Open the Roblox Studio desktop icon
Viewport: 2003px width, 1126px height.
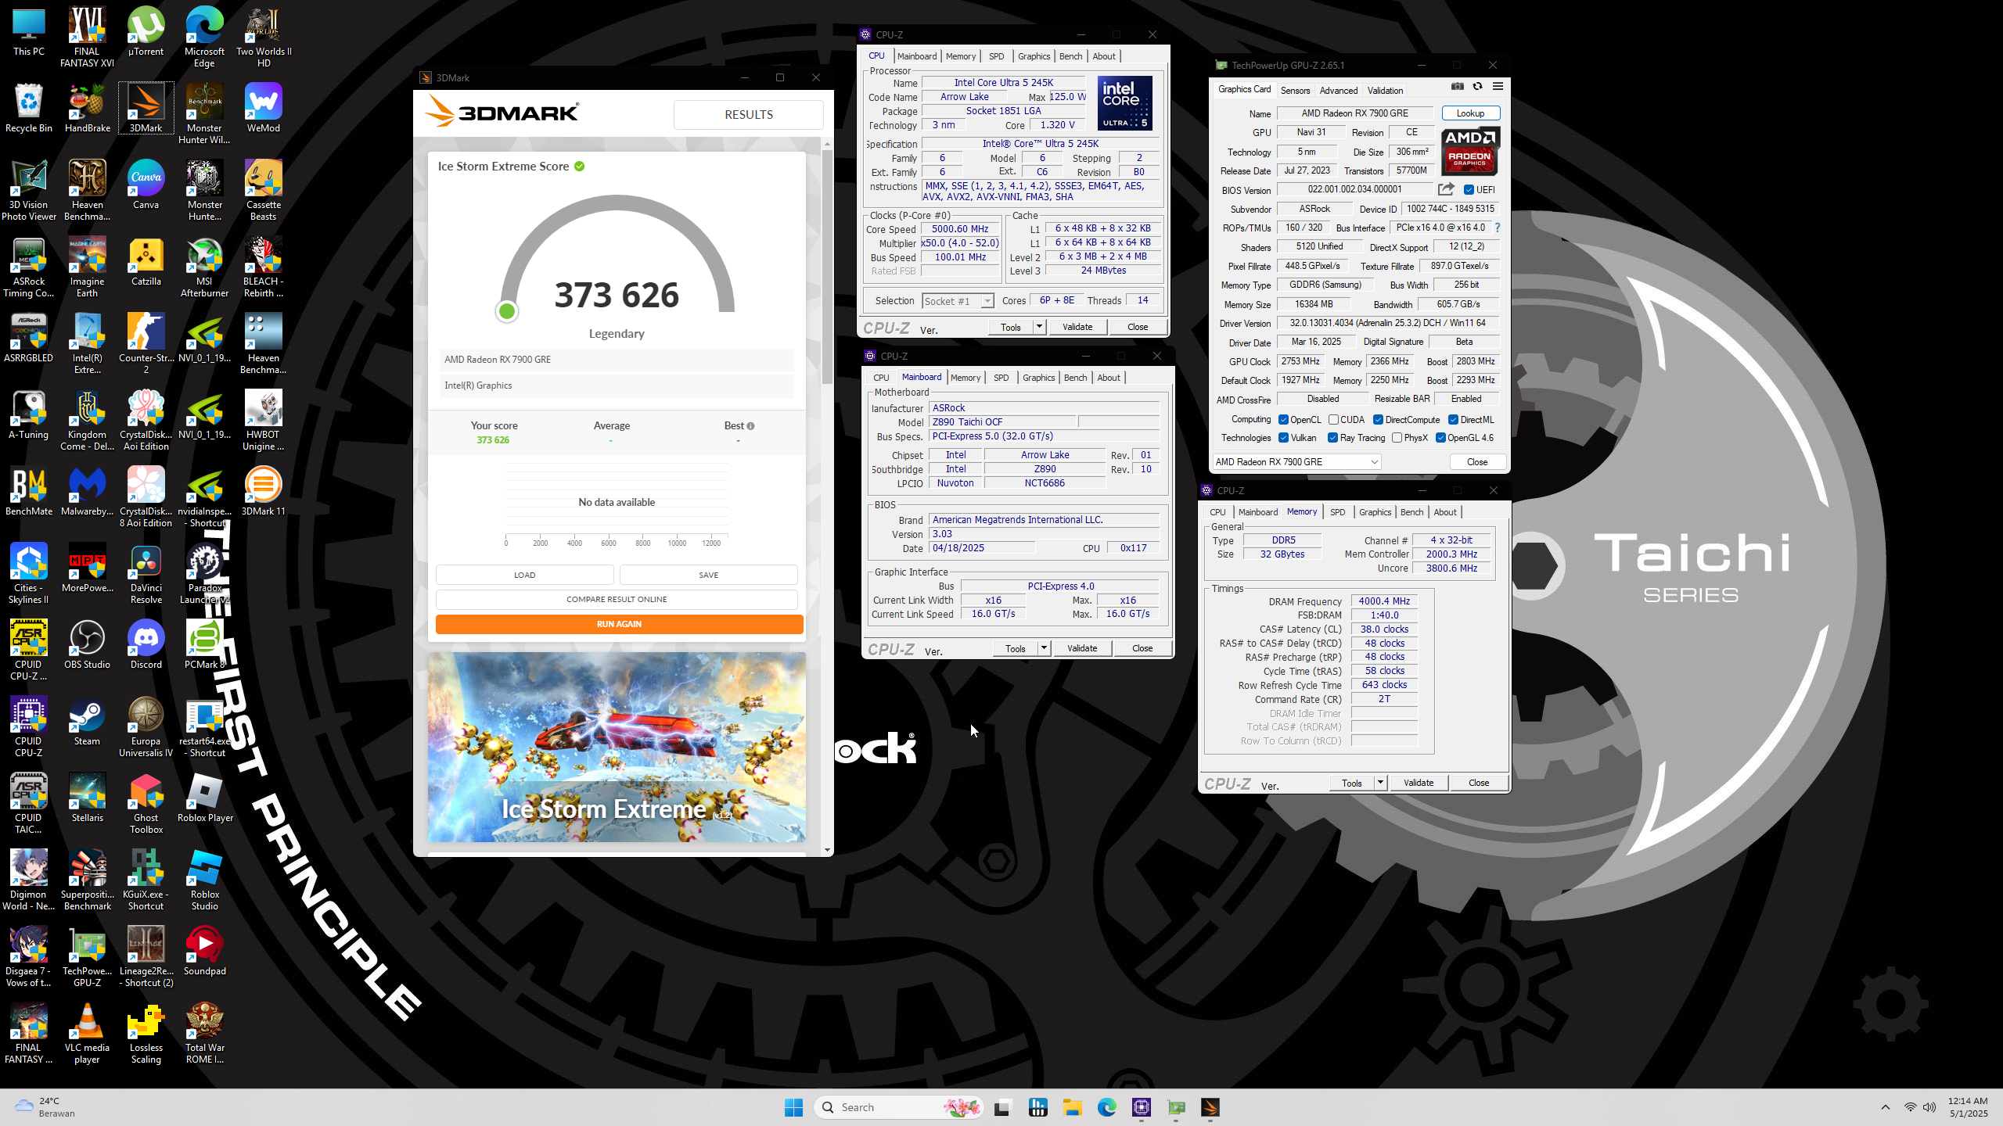pos(204,881)
